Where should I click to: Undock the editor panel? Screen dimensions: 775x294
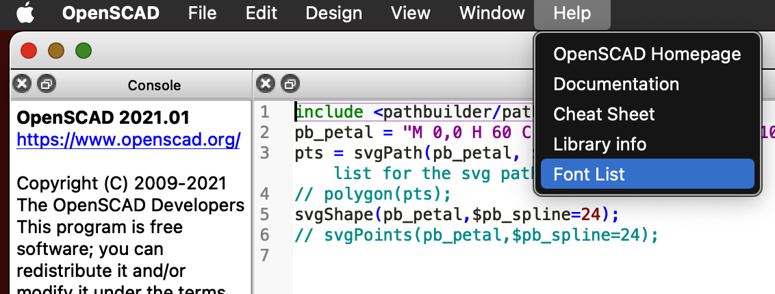[x=290, y=84]
